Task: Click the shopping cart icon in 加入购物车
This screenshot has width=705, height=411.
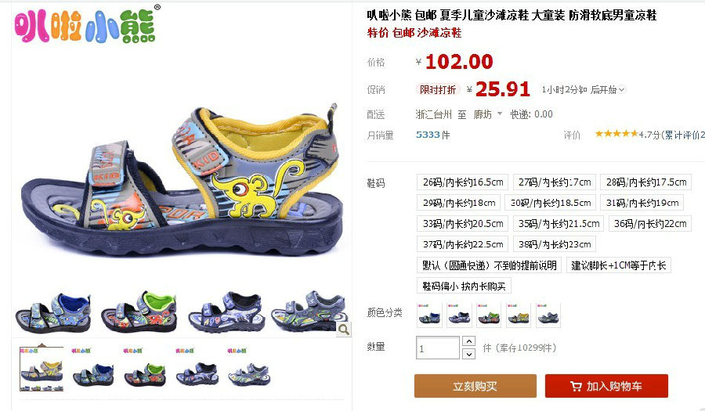Action: [576, 386]
